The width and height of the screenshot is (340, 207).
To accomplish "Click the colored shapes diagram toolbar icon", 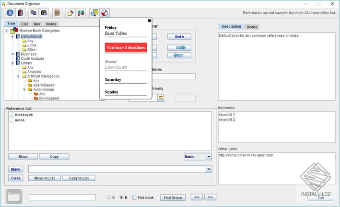I will click(81, 13).
